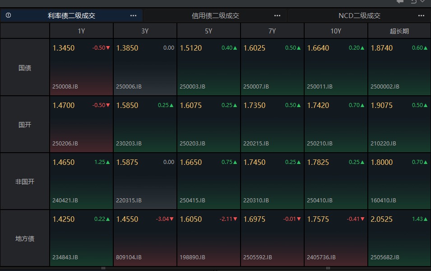431x271 pixels.
Task: Click the 地方债 row label
Action: point(25,238)
